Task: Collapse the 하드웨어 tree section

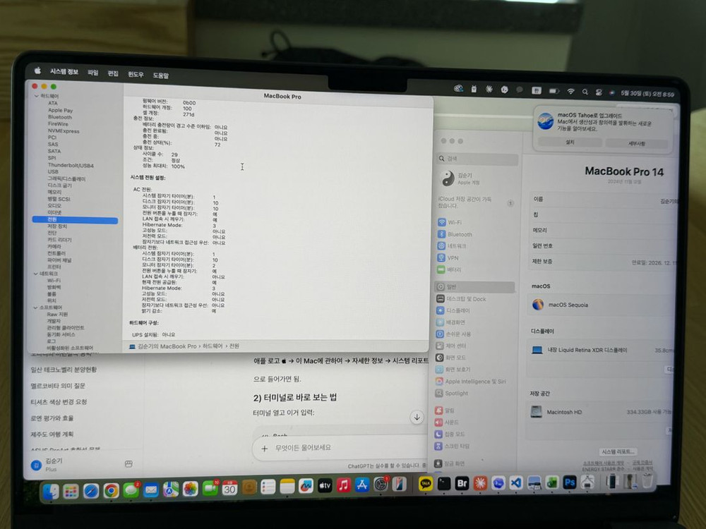Action: 37,96
